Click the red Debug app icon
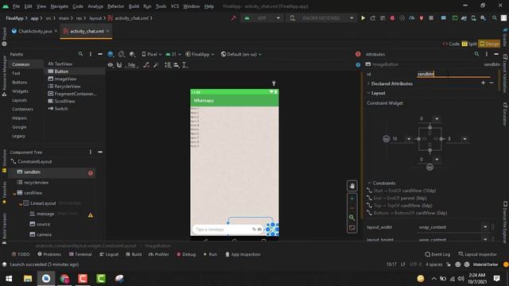 click(x=392, y=18)
